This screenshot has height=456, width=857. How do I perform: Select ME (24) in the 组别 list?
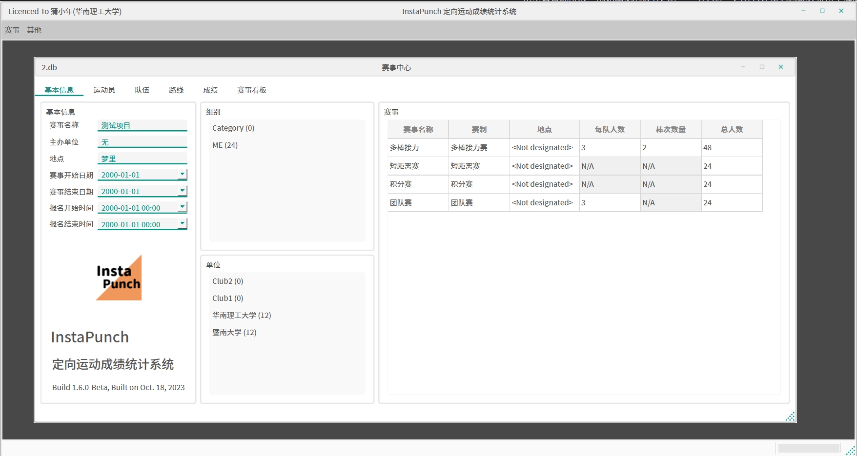[225, 145]
